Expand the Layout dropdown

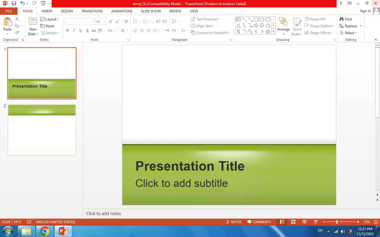(50, 19)
